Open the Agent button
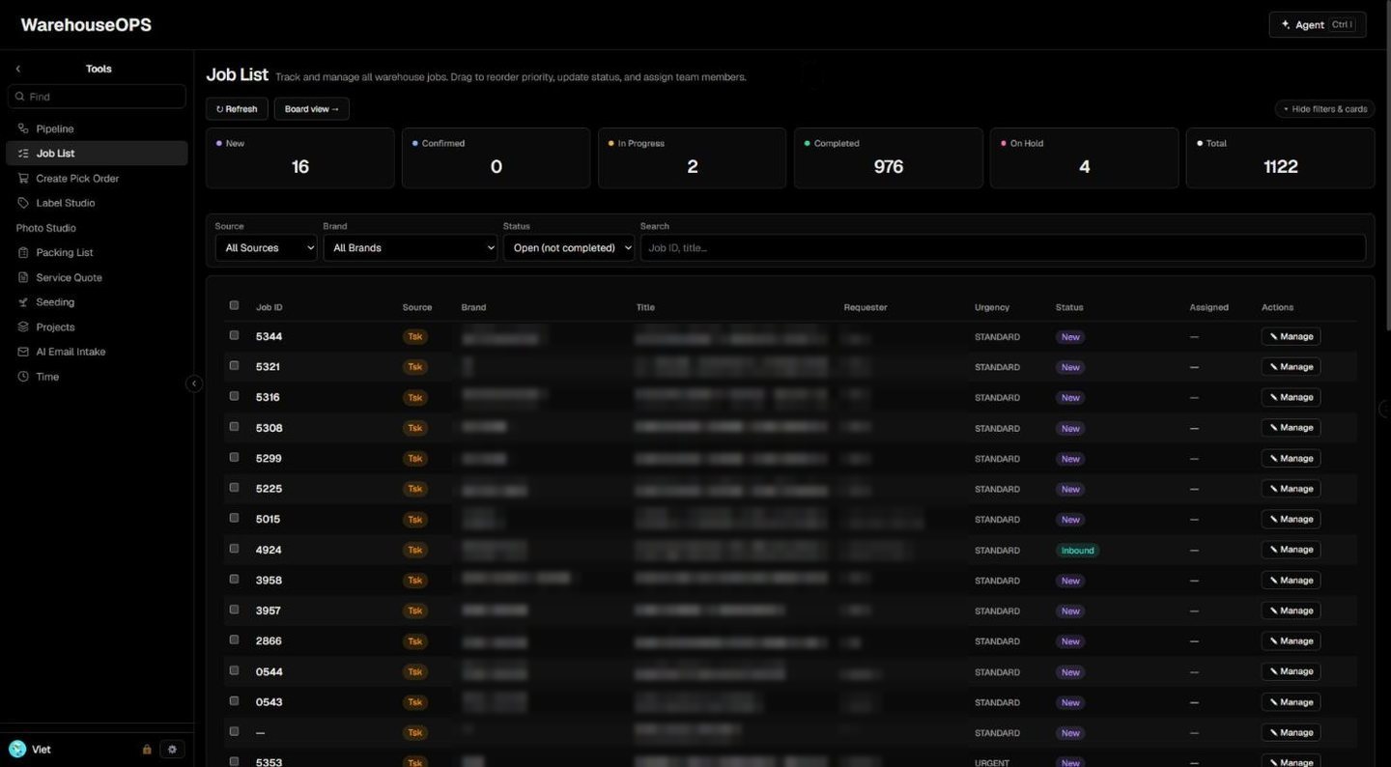The width and height of the screenshot is (1391, 767). point(1318,24)
